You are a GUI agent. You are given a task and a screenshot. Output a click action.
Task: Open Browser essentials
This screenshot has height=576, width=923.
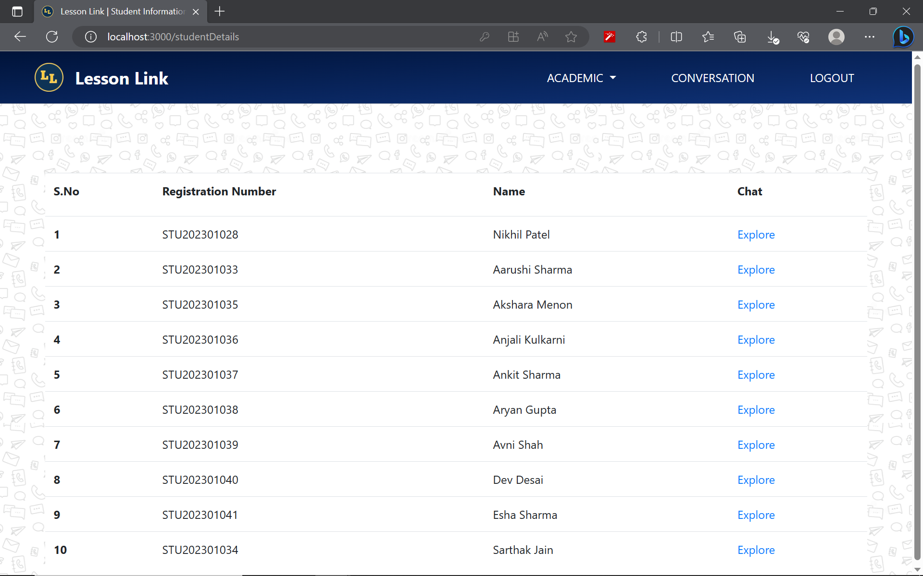(803, 36)
